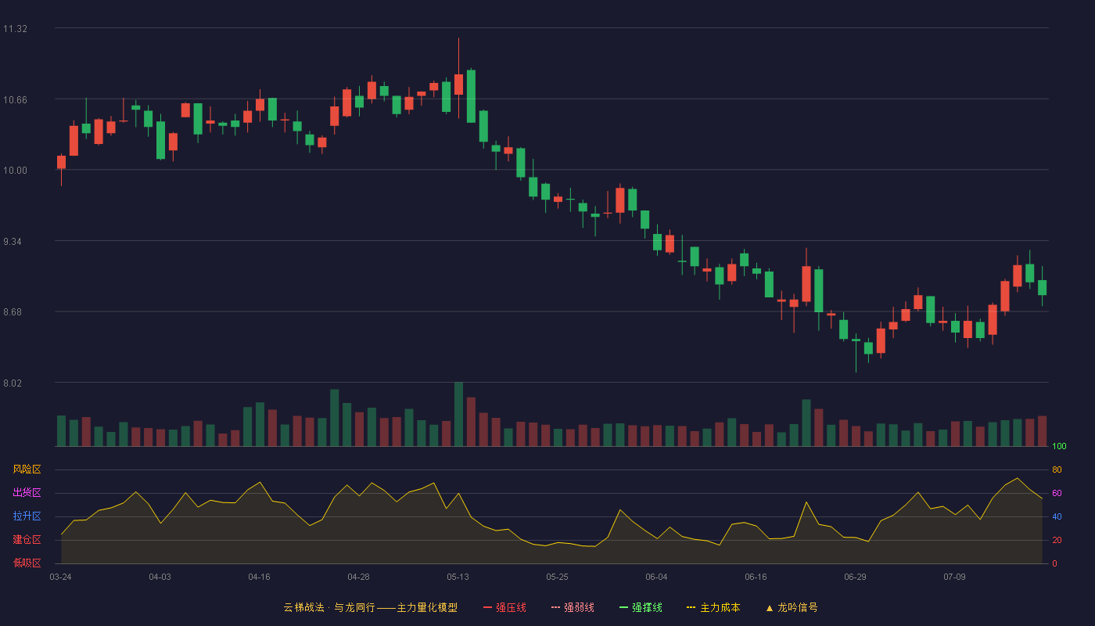Image resolution: width=1095 pixels, height=626 pixels.
Task: Click the 拉升区 zone label
Action: coord(27,516)
